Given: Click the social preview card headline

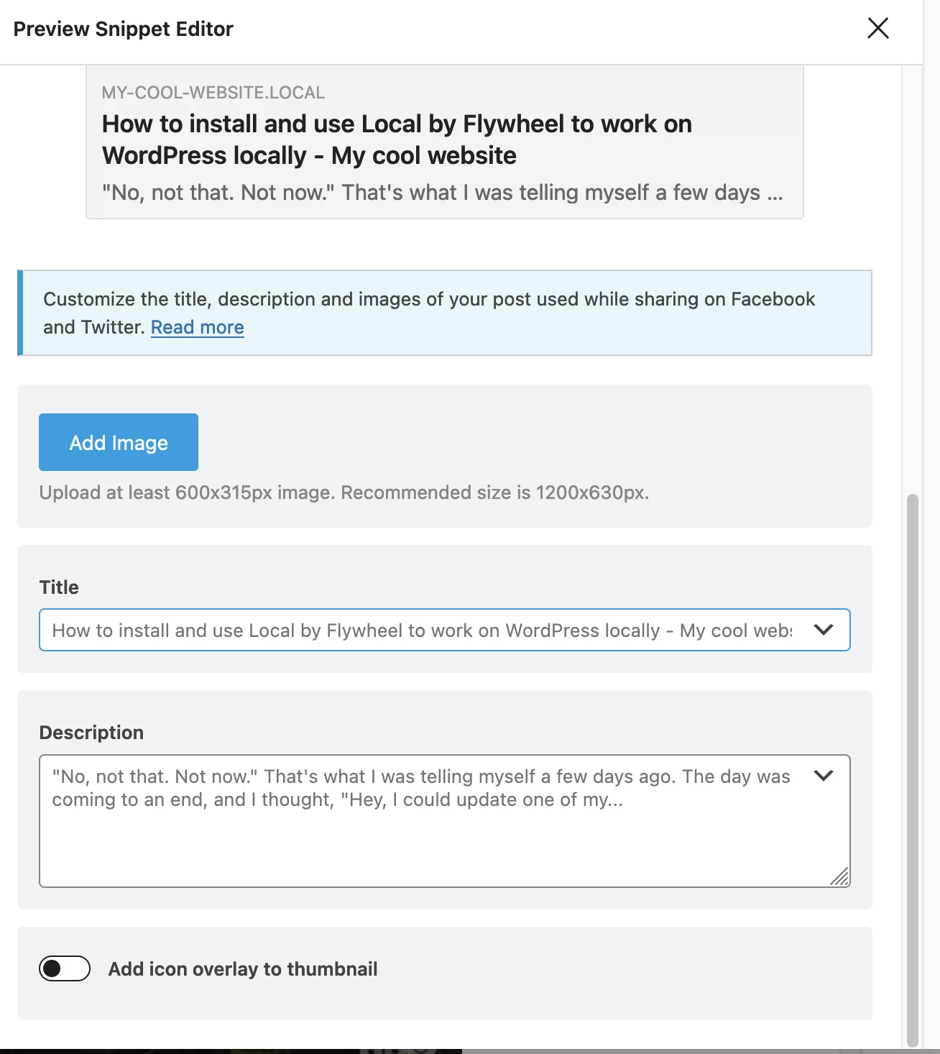Looking at the screenshot, I should coord(397,139).
